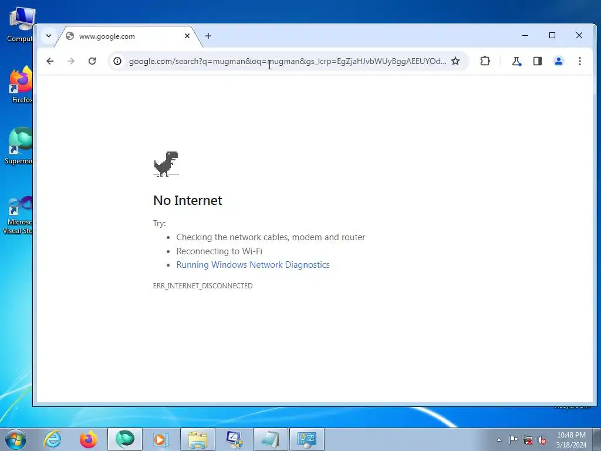Click the address bar URL field
Viewport: 601px width, 451px height.
pyautogui.click(x=288, y=61)
